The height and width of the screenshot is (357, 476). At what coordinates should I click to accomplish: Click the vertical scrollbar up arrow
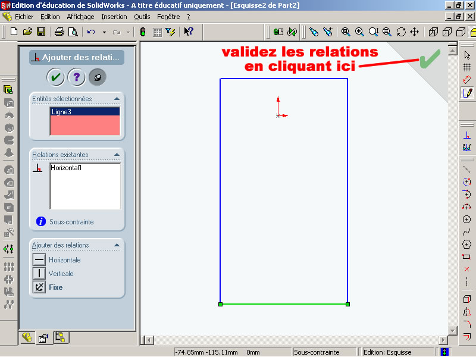[x=452, y=50]
